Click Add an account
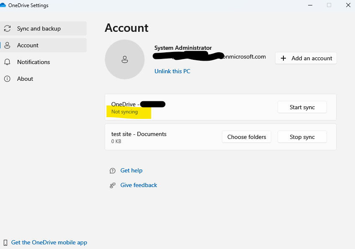The image size is (355, 249). pos(306,58)
